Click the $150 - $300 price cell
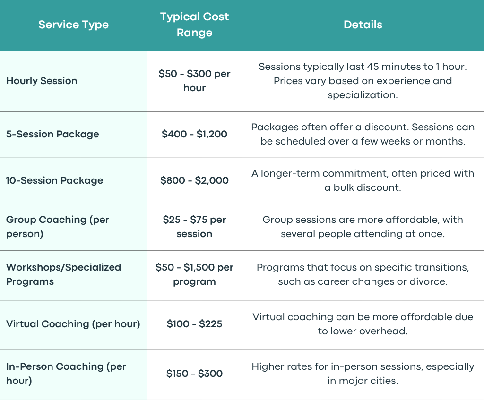Screen dimensions: 484x400 [x=194, y=374]
